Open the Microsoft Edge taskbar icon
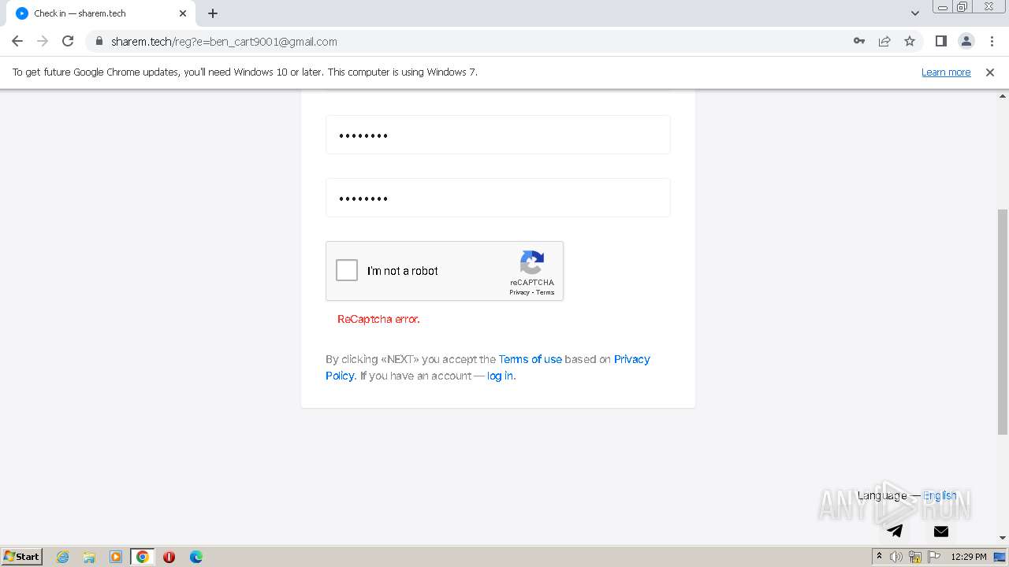 196,557
